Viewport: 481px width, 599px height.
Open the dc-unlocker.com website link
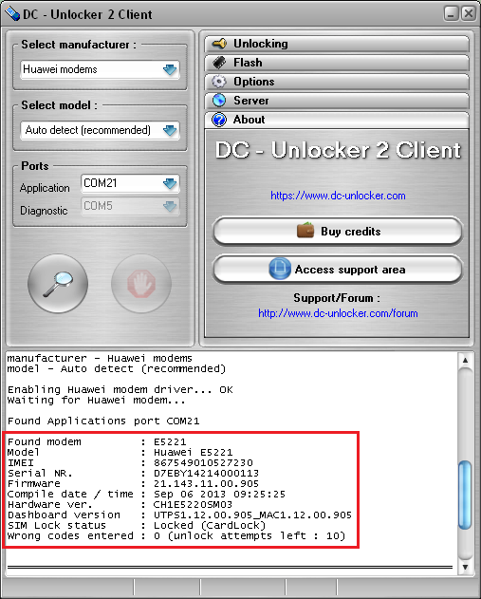tap(338, 196)
